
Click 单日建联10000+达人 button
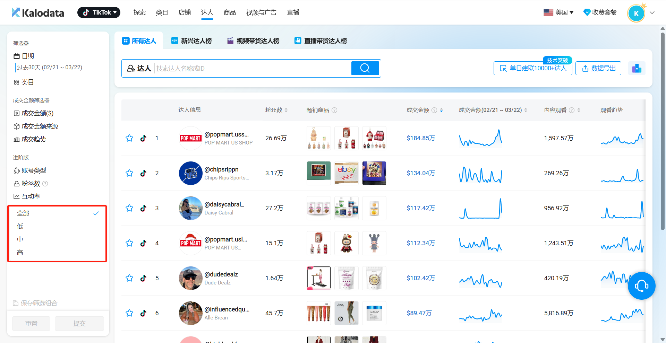(533, 68)
